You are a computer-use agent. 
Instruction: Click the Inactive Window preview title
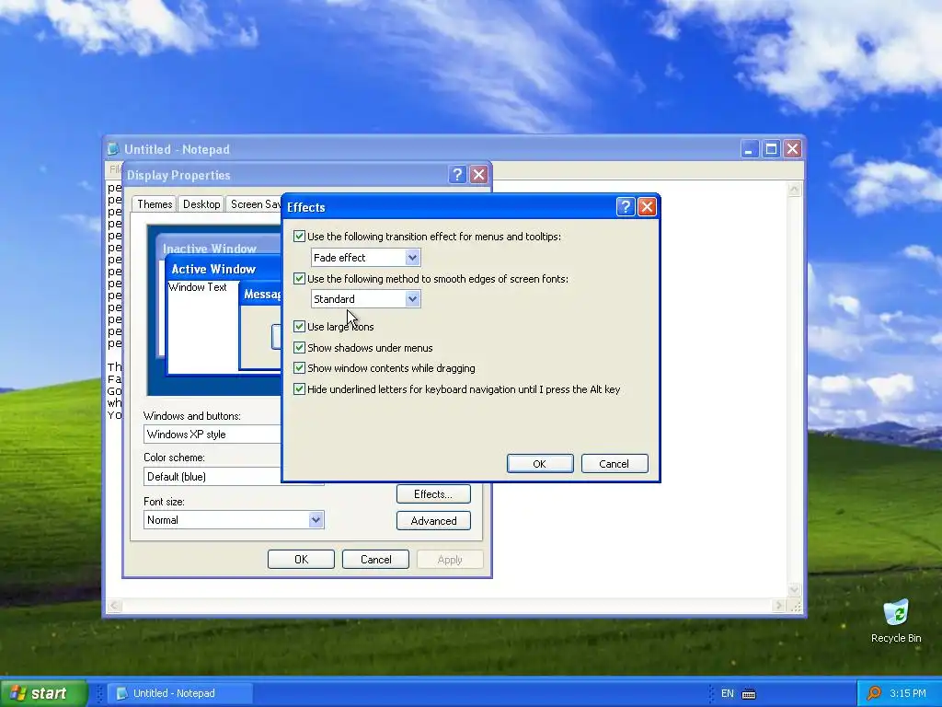coord(209,249)
